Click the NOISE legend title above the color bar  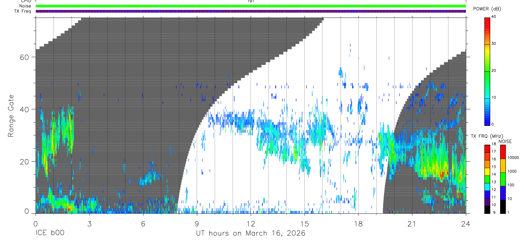coord(505,141)
